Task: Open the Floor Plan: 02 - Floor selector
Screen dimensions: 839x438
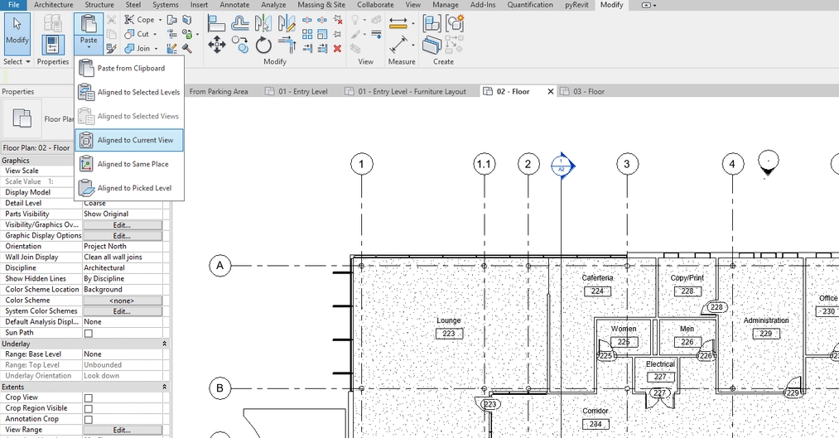Action: (x=37, y=147)
